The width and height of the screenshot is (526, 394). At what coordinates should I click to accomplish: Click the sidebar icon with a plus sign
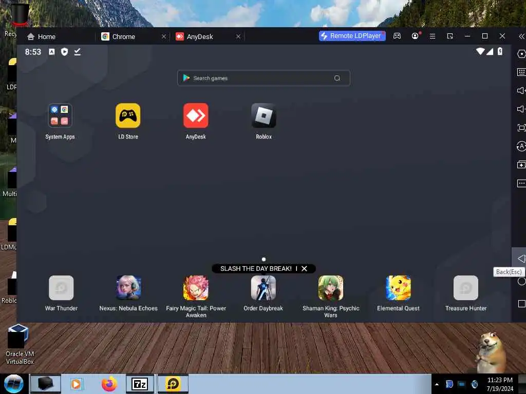tap(521, 165)
